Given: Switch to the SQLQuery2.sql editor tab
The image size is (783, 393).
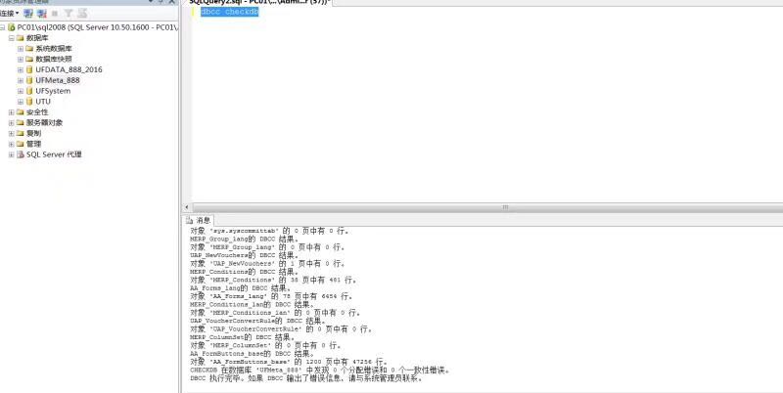Looking at the screenshot, I should [x=258, y=3].
